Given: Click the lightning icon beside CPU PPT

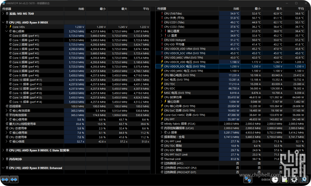Looking at the screenshot, I should 162,119.
